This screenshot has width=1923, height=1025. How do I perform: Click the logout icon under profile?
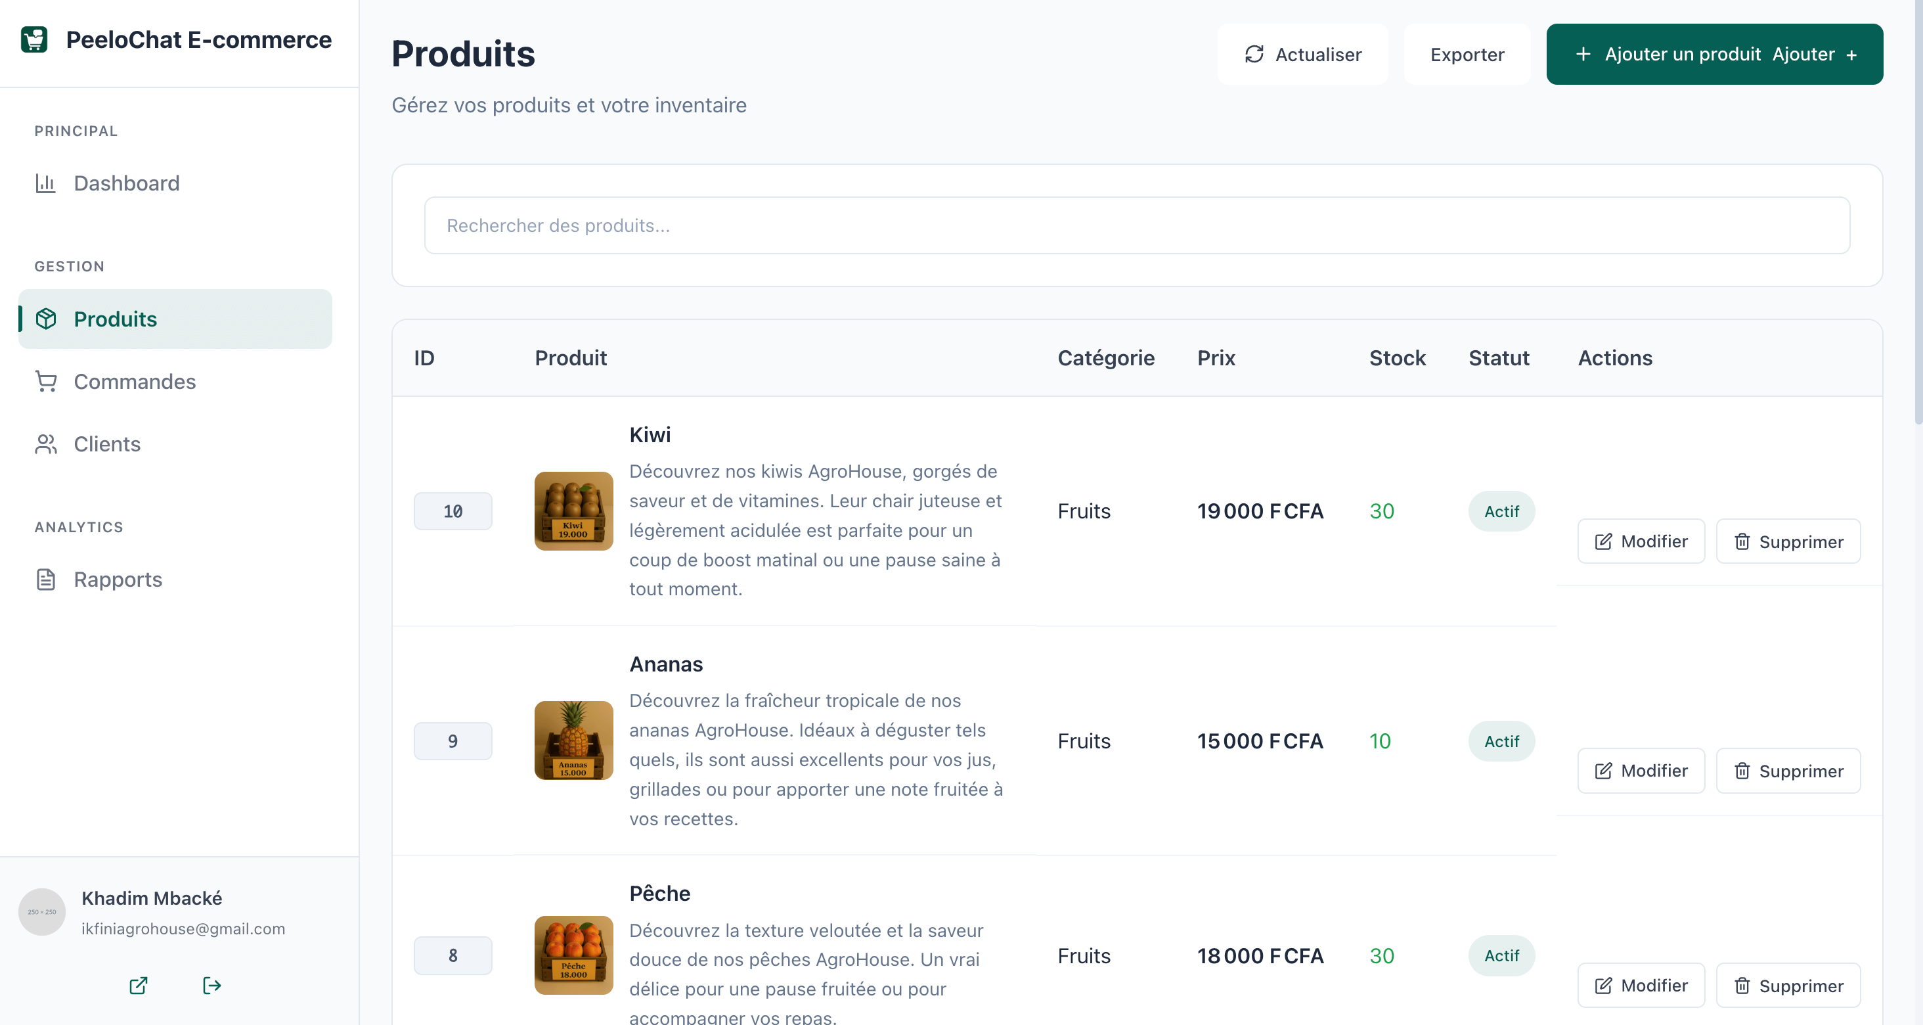(x=212, y=985)
